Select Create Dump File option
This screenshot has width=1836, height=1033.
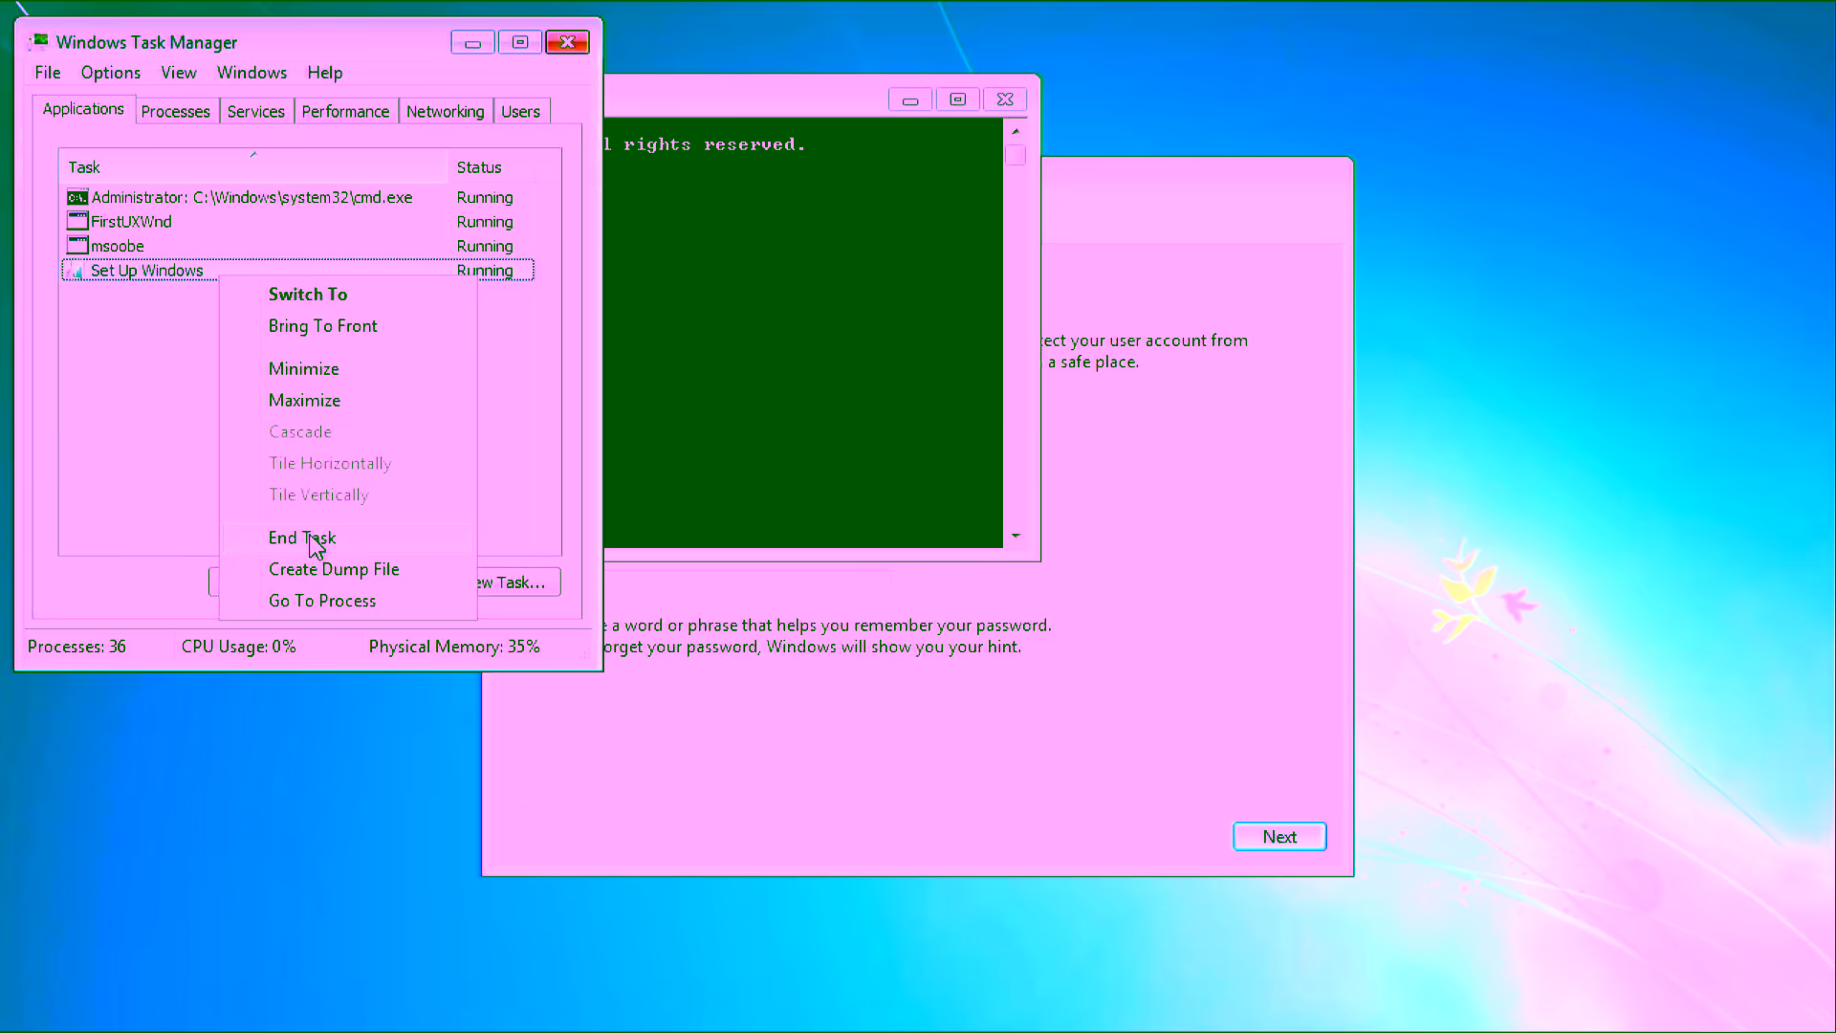coord(334,569)
